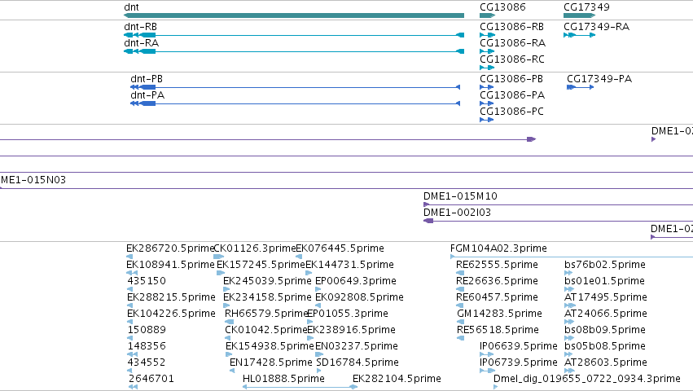Select EST bs01e01.5prime
Image resolution: width=693 pixels, height=391 pixels.
(x=604, y=281)
